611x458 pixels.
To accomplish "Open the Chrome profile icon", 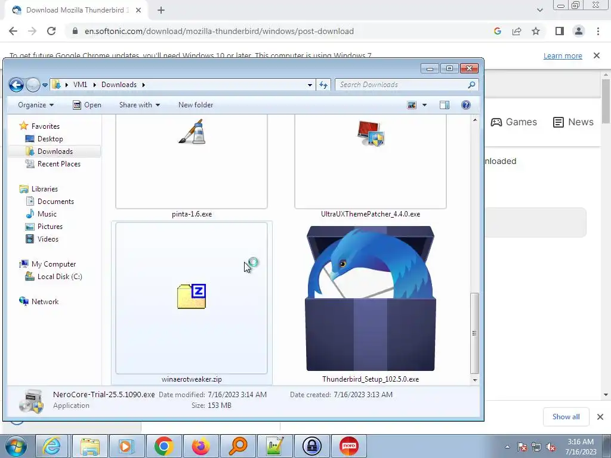I will (579, 31).
